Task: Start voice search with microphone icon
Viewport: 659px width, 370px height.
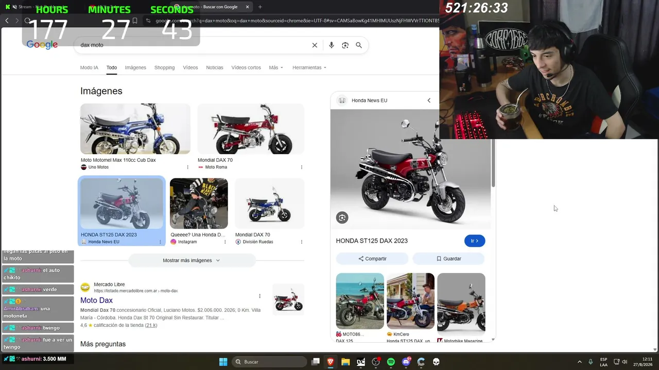Action: pyautogui.click(x=332, y=45)
